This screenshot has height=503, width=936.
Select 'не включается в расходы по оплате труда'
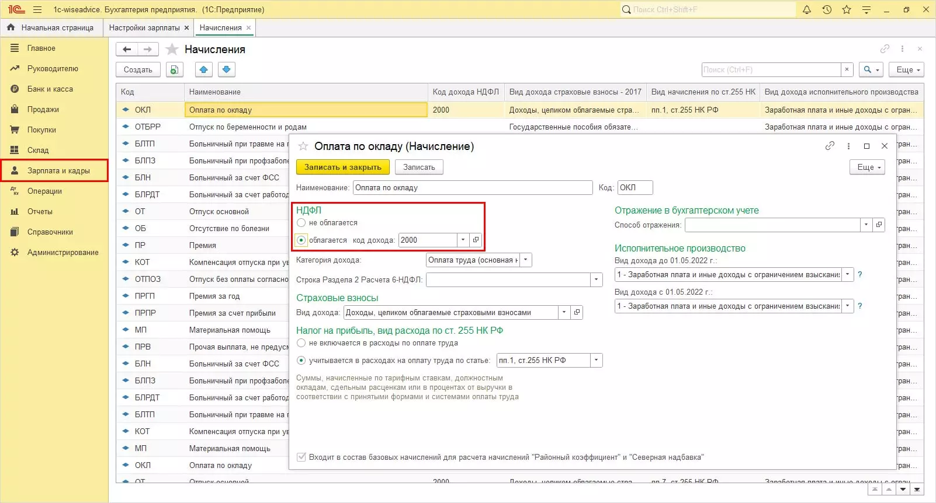pos(301,343)
